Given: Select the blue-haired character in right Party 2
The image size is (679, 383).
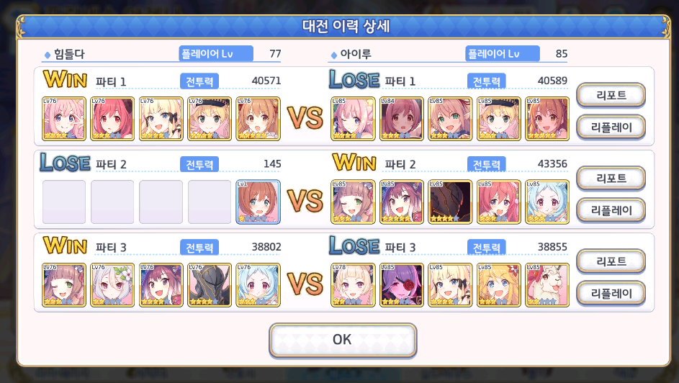Looking at the screenshot, I should pyautogui.click(x=547, y=202).
